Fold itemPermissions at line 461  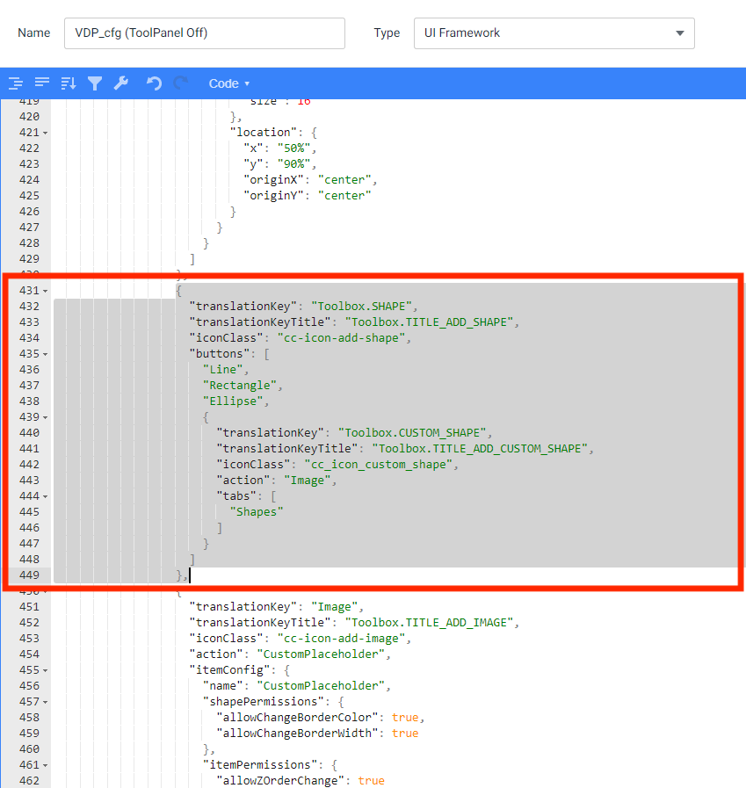click(45, 765)
